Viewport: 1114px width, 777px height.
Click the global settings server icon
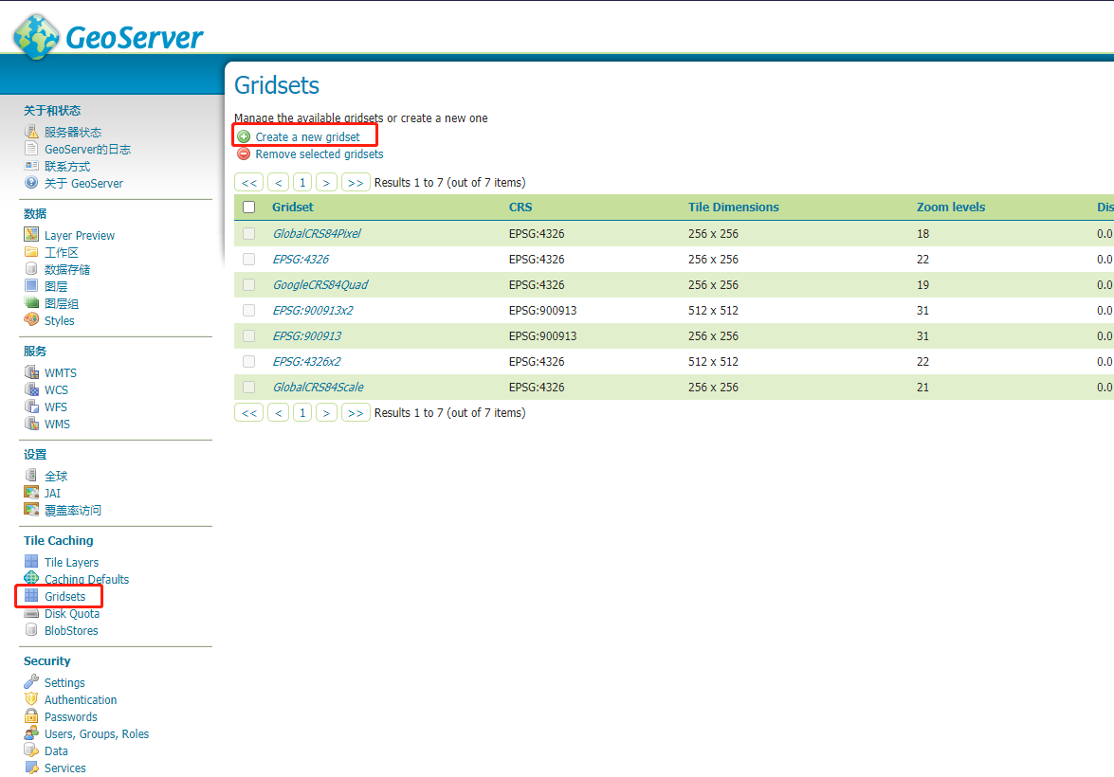coord(31,475)
